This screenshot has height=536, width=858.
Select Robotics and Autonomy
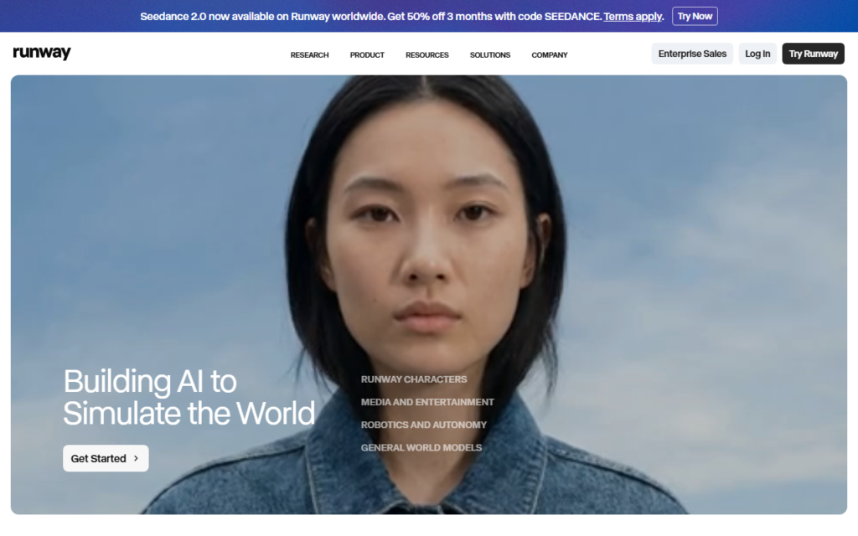click(423, 425)
